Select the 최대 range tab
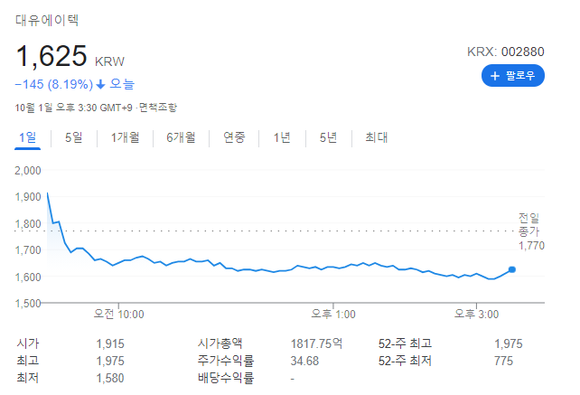Image resolution: width=580 pixels, height=395 pixels. pos(376,137)
